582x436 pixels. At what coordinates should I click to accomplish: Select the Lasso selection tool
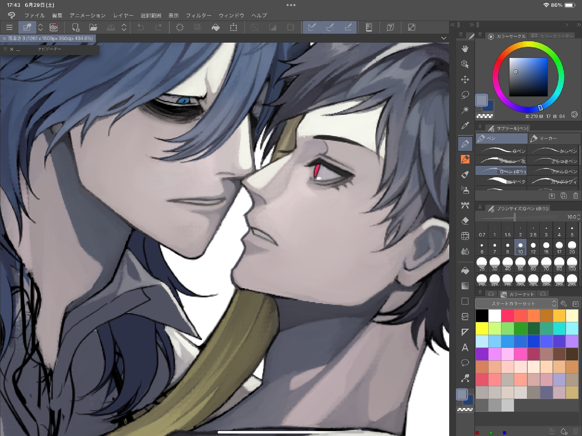coord(465,95)
